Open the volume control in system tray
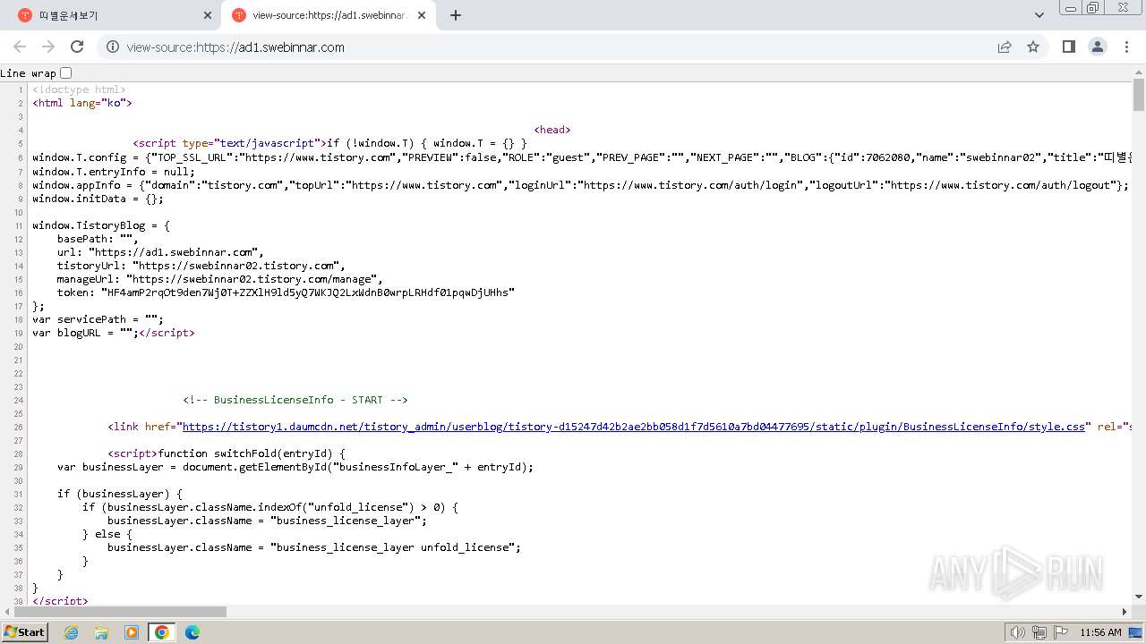Image resolution: width=1146 pixels, height=644 pixels. [x=1018, y=632]
